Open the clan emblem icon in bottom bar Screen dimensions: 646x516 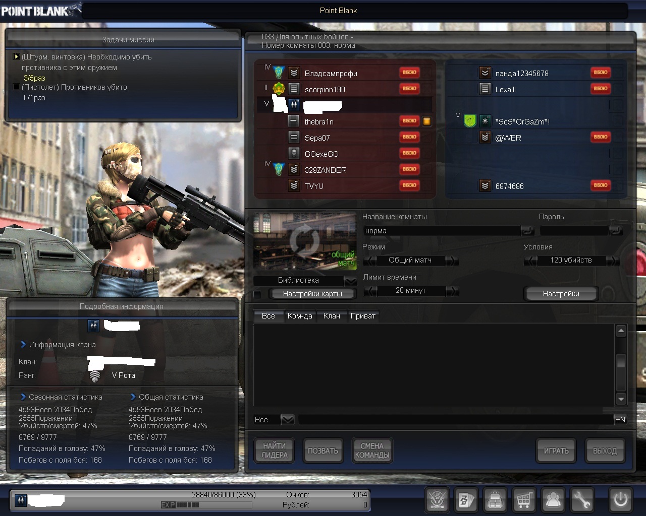(437, 500)
